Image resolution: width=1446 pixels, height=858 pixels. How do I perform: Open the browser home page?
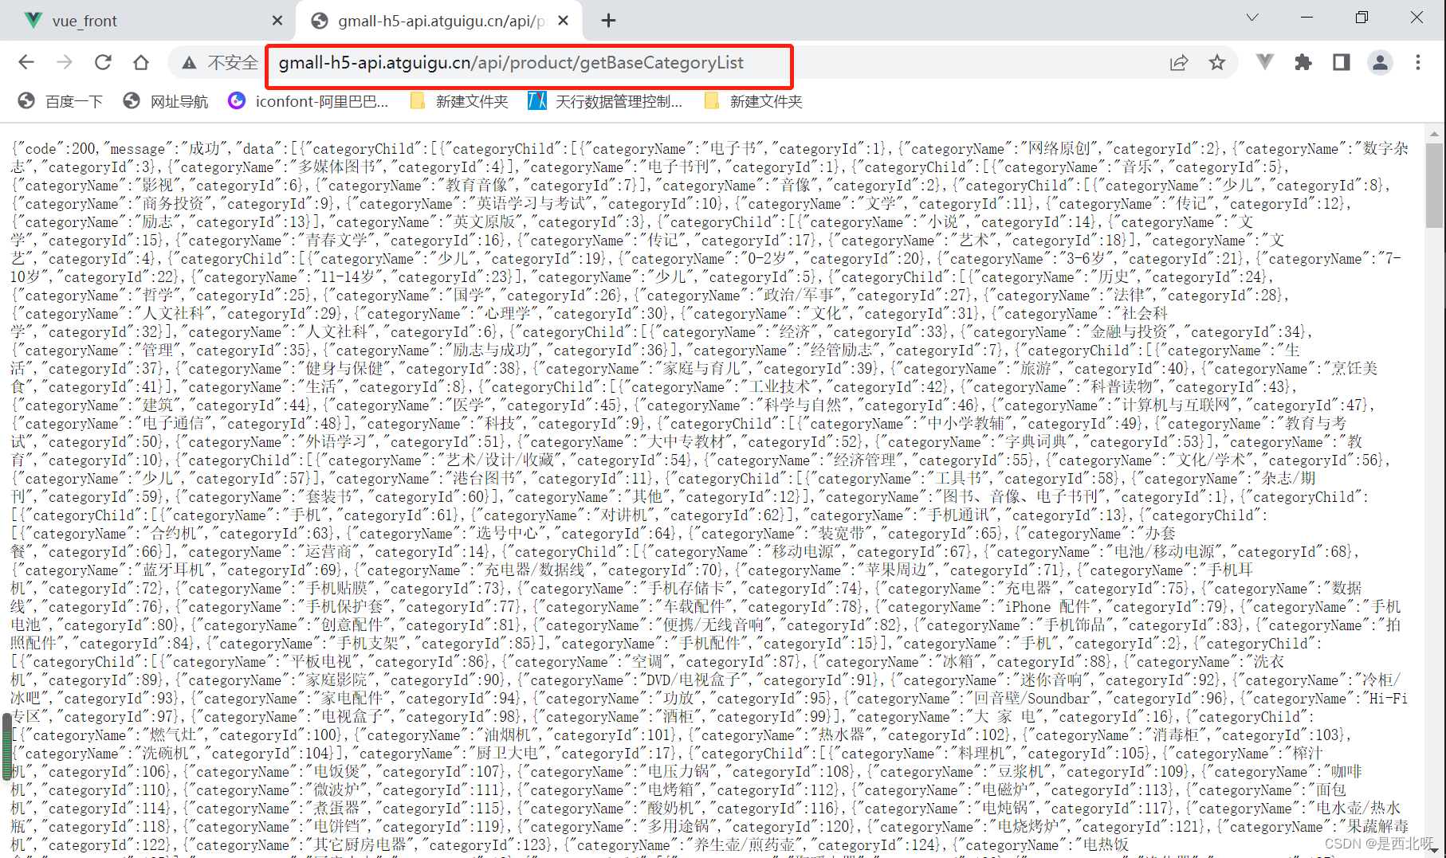click(141, 62)
